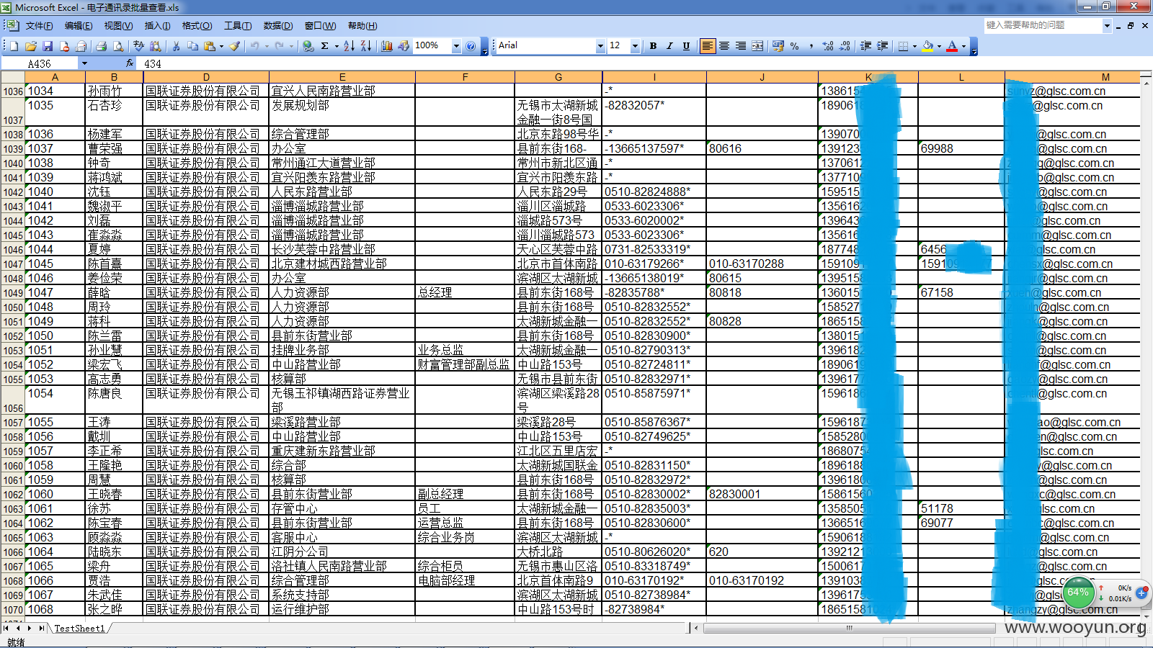Create a new blank workbook

pyautogui.click(x=14, y=46)
